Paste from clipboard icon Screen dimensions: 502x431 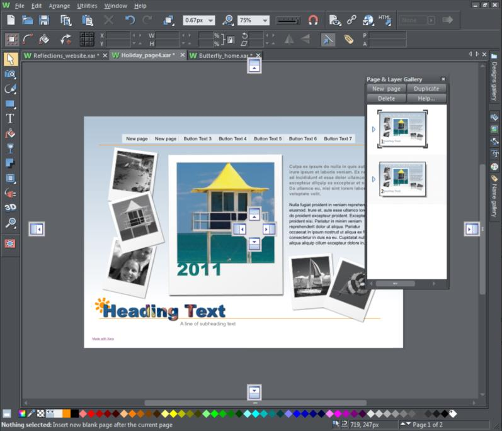point(87,20)
